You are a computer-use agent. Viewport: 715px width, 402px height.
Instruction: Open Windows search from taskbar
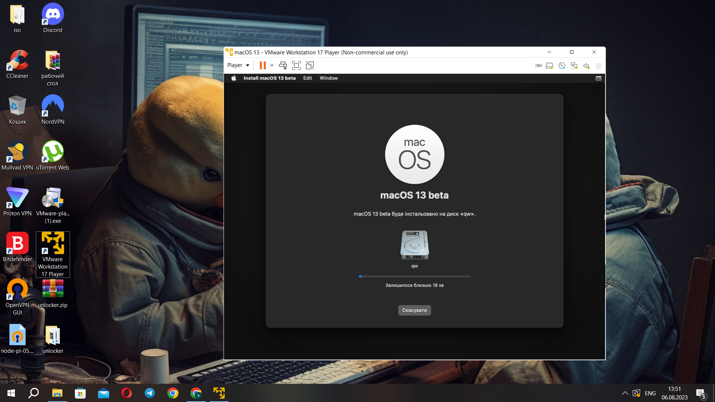[34, 393]
